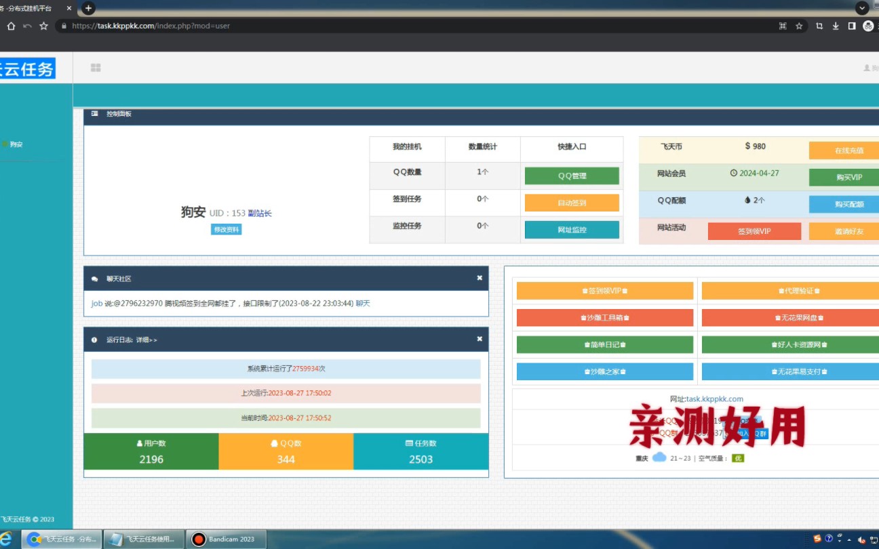
Task: Click the red 签到领VIP button in 网站活动 row
Action: pyautogui.click(x=754, y=231)
